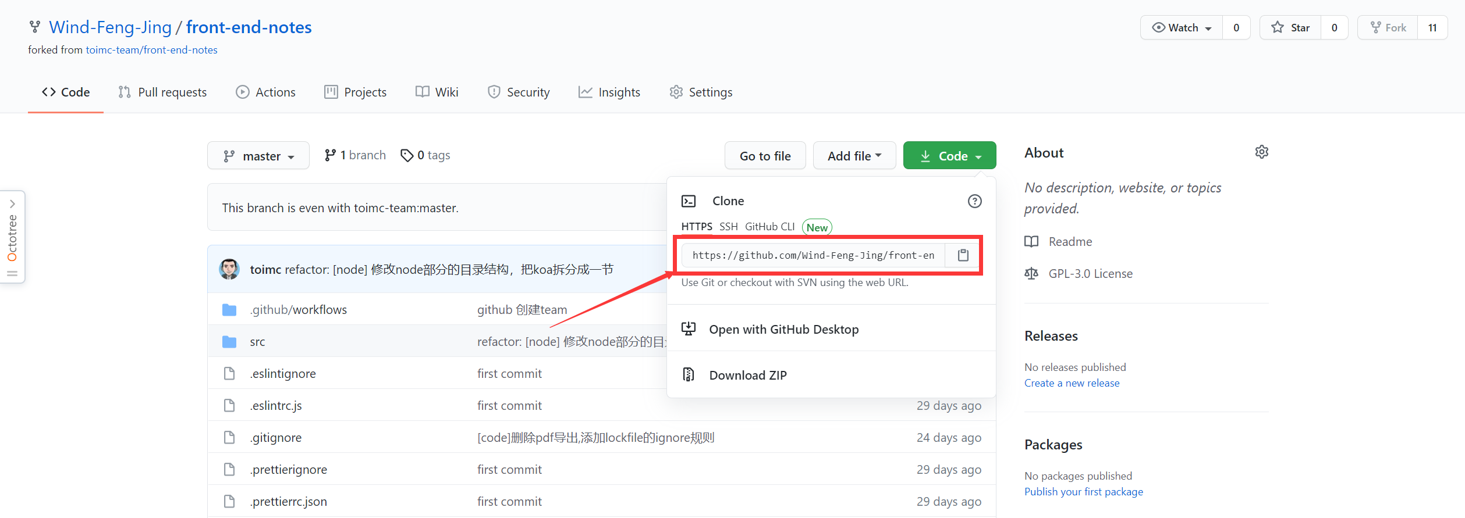Open the 1 branch link

(355, 155)
